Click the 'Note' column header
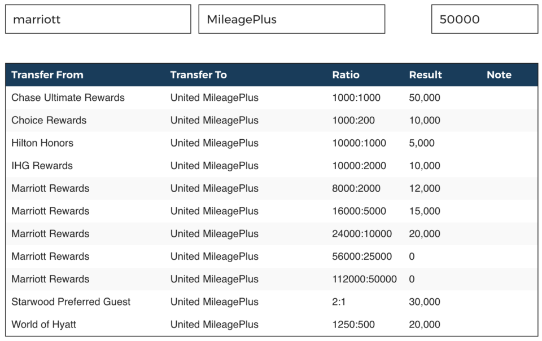The height and width of the screenshot is (341, 542). tap(499, 74)
